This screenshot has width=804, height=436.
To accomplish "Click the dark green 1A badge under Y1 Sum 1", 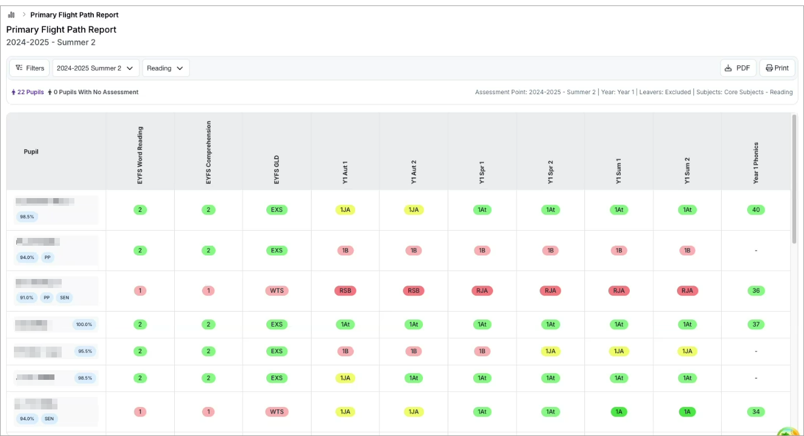I will (x=619, y=412).
